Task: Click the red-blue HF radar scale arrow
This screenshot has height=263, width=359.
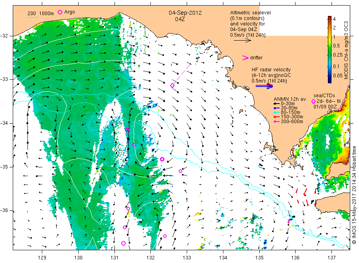Action: (264, 86)
